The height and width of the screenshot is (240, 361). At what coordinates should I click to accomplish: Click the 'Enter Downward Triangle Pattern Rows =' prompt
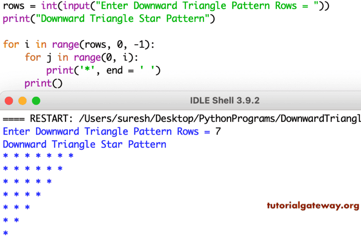click(107, 132)
